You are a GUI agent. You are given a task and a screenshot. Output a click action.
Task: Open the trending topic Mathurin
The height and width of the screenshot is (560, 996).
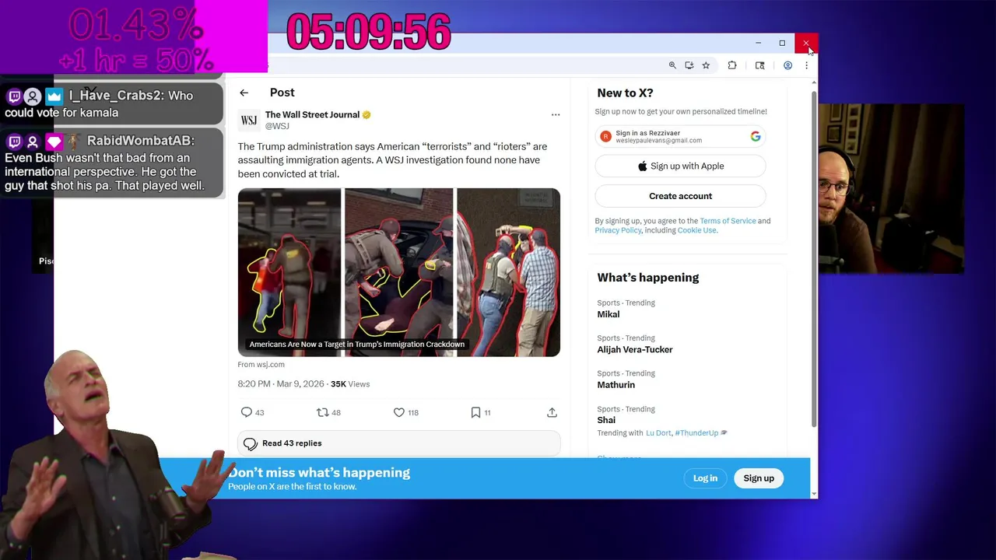click(x=616, y=385)
